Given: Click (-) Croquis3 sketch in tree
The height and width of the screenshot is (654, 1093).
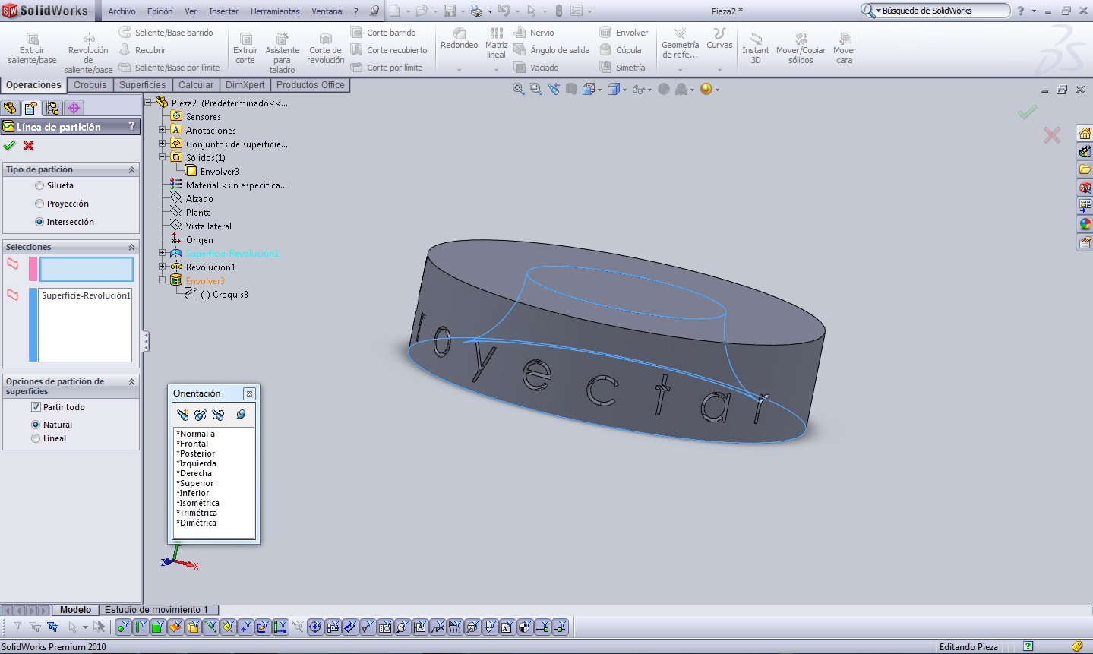Looking at the screenshot, I should pyautogui.click(x=224, y=295).
